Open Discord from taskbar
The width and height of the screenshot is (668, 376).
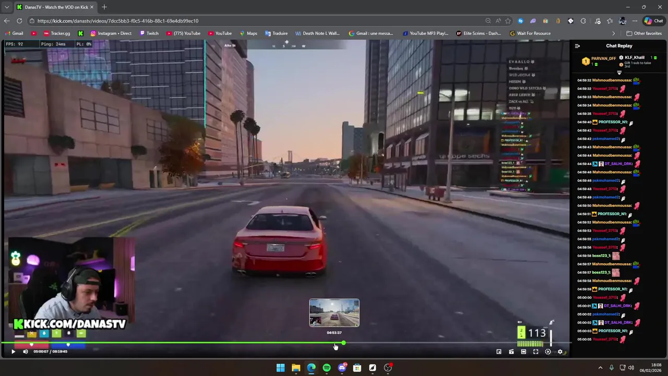point(342,368)
